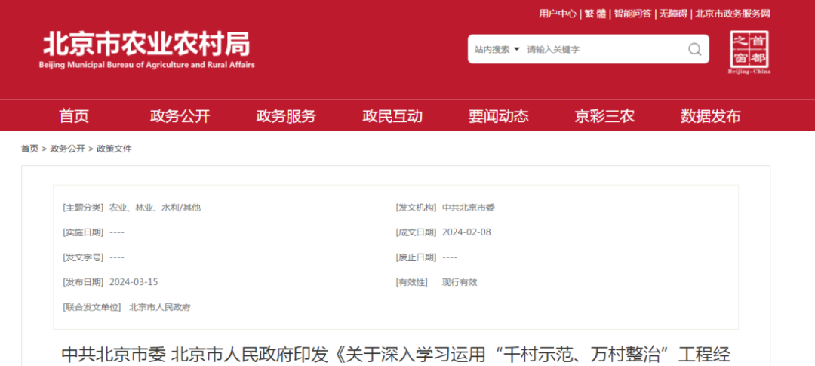Switch to 繁體 version
Screen dimensions: 815x366
(595, 14)
